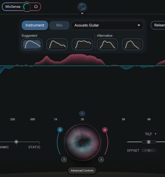Select the first Suggested curve thumbnail
The width and height of the screenshot is (165, 177).
point(32,44)
